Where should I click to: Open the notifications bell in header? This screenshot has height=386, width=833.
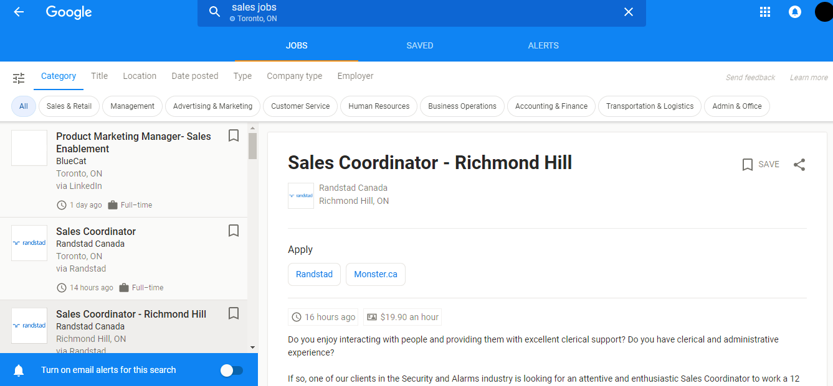[795, 12]
